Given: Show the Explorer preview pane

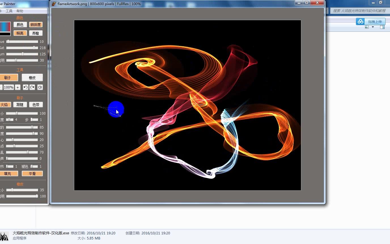Looking at the screenshot, I should (x=382, y=27).
